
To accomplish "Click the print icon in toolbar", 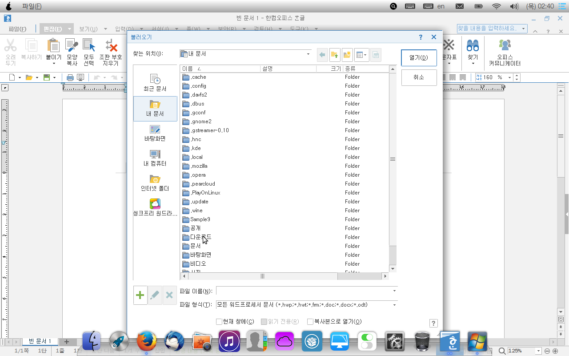I will (x=70, y=77).
